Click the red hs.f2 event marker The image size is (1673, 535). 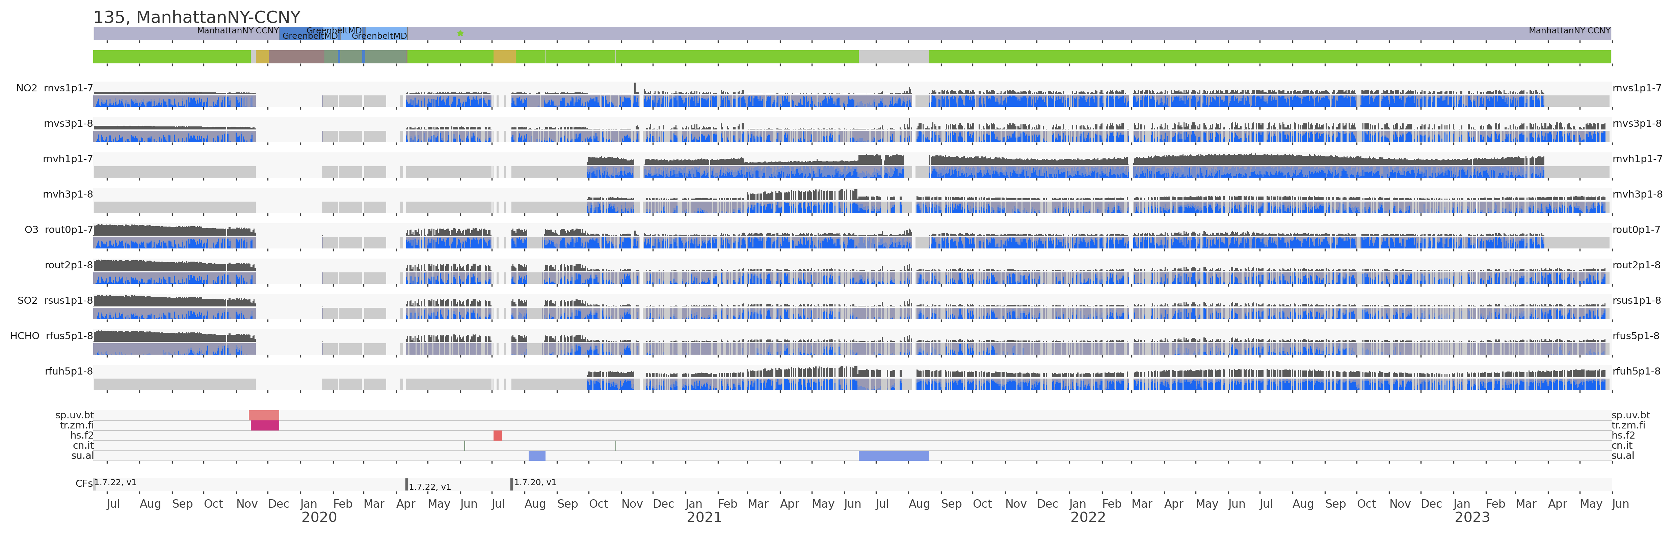[498, 436]
